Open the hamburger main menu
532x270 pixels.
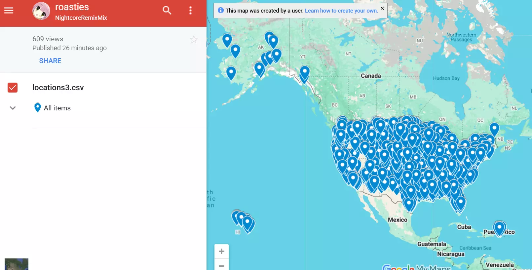9,11
